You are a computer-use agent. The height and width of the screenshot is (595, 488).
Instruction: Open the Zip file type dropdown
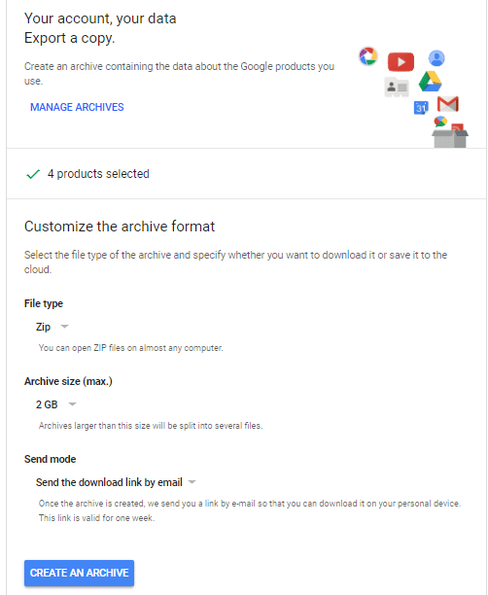[52, 327]
